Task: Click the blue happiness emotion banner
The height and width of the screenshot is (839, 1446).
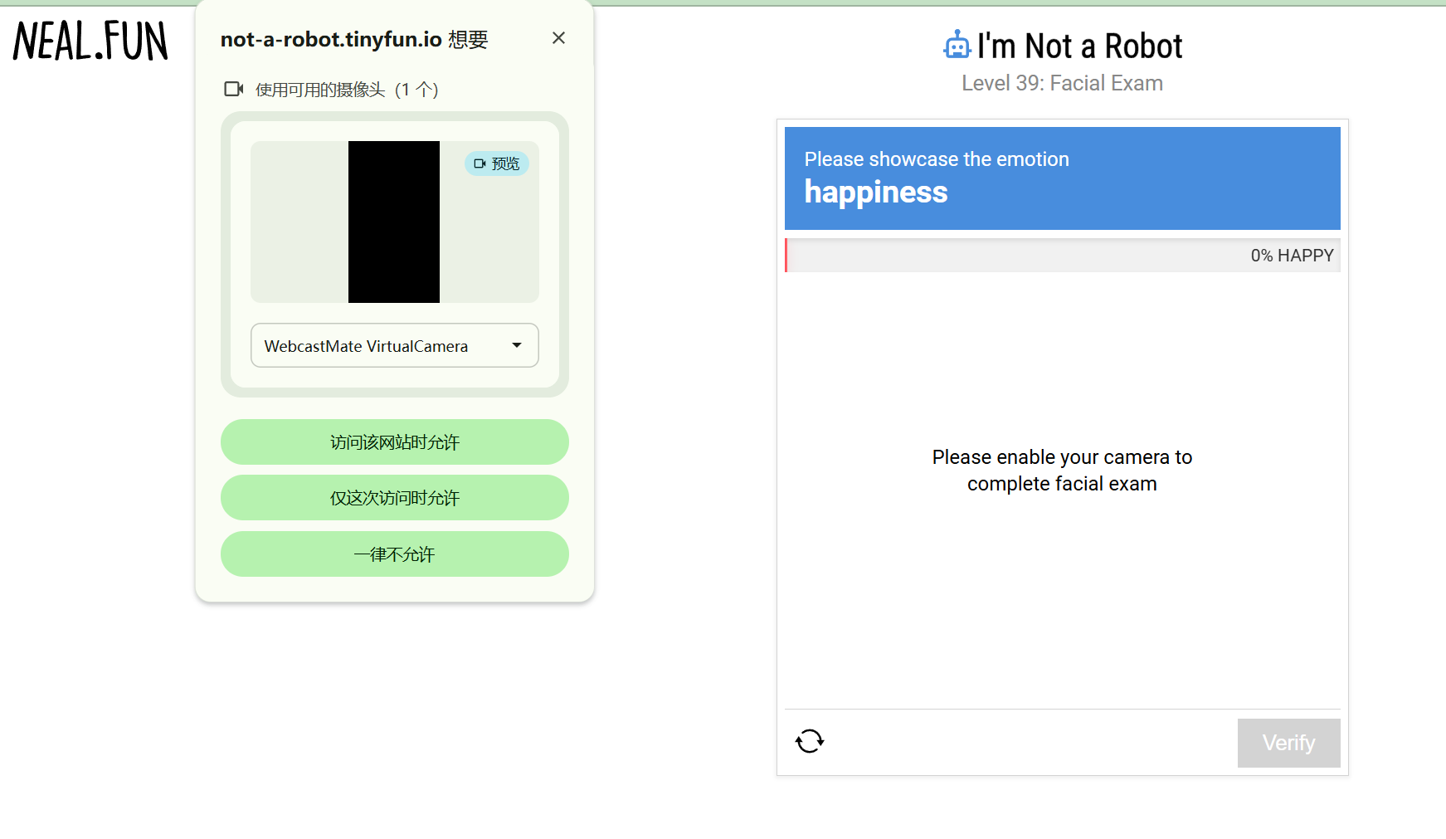Action: point(1062,178)
